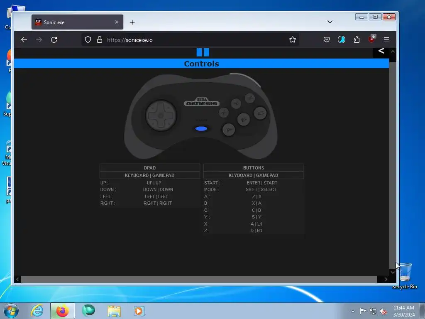Open the Windows Start orb

pos(11,311)
